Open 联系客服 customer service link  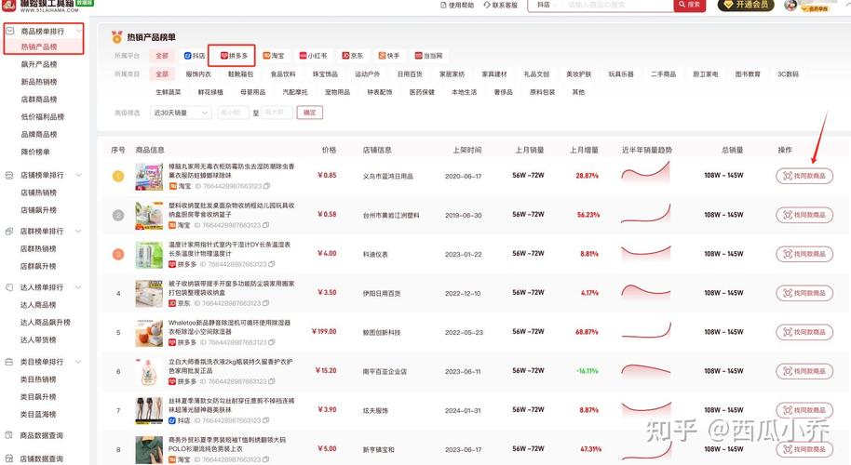[500, 5]
